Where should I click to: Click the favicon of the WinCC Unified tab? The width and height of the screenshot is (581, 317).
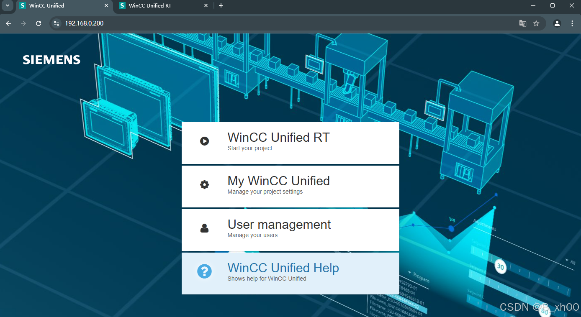pyautogui.click(x=23, y=6)
